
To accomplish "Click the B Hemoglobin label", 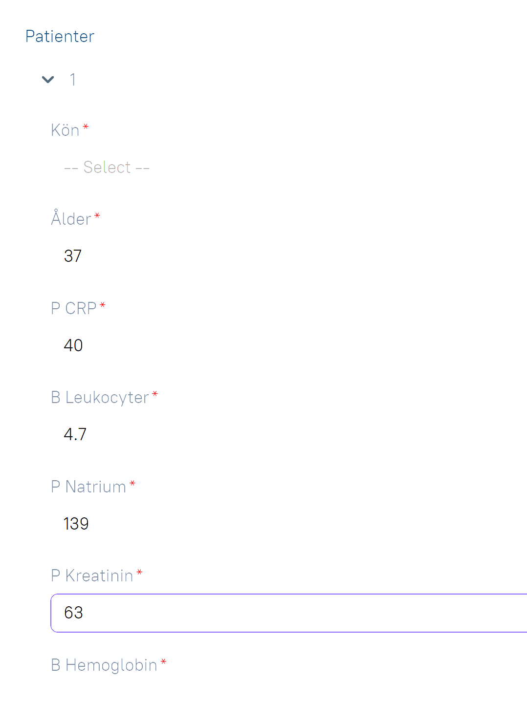I will [104, 665].
